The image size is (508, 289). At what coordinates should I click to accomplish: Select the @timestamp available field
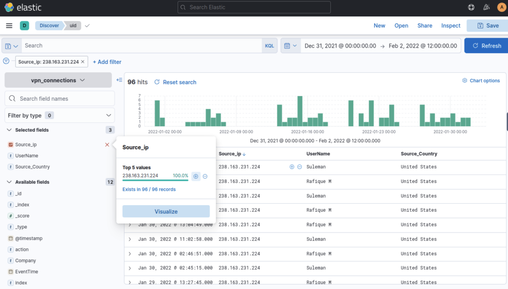click(x=28, y=238)
